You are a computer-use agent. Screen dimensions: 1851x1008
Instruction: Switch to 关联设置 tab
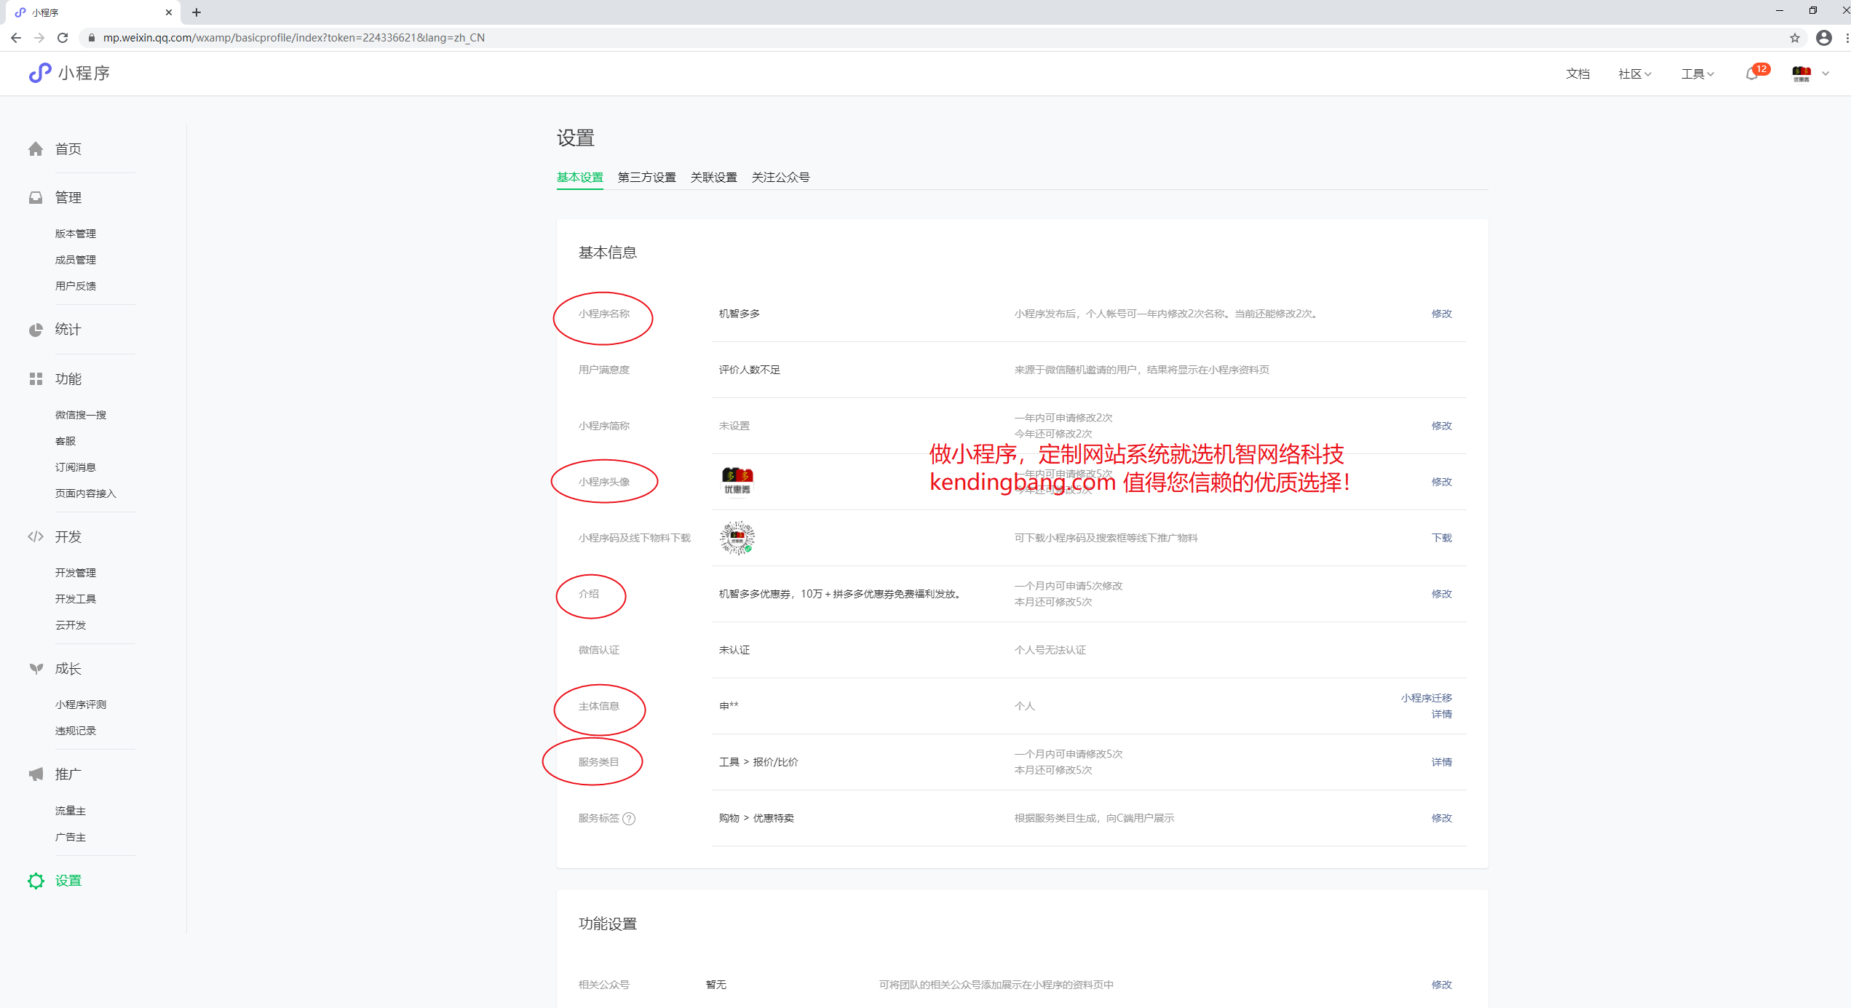(713, 177)
